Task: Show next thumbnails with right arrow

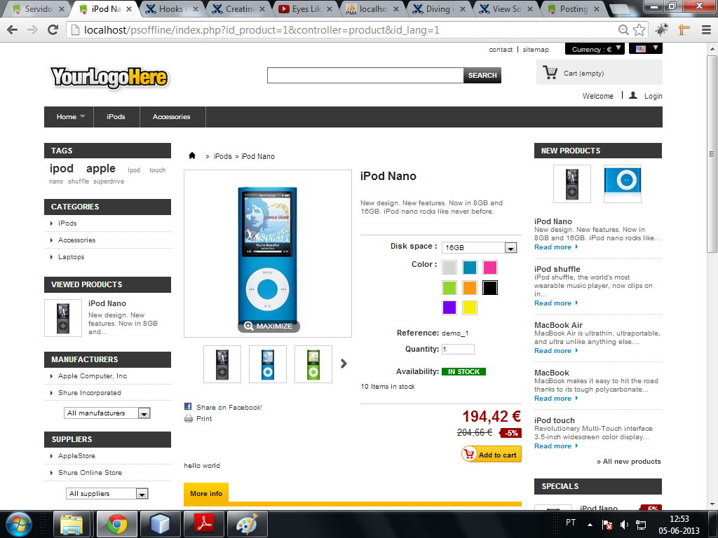Action: point(344,364)
